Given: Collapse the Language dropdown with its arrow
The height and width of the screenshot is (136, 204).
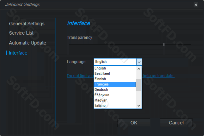Looking at the screenshot, I should pyautogui.click(x=139, y=62).
